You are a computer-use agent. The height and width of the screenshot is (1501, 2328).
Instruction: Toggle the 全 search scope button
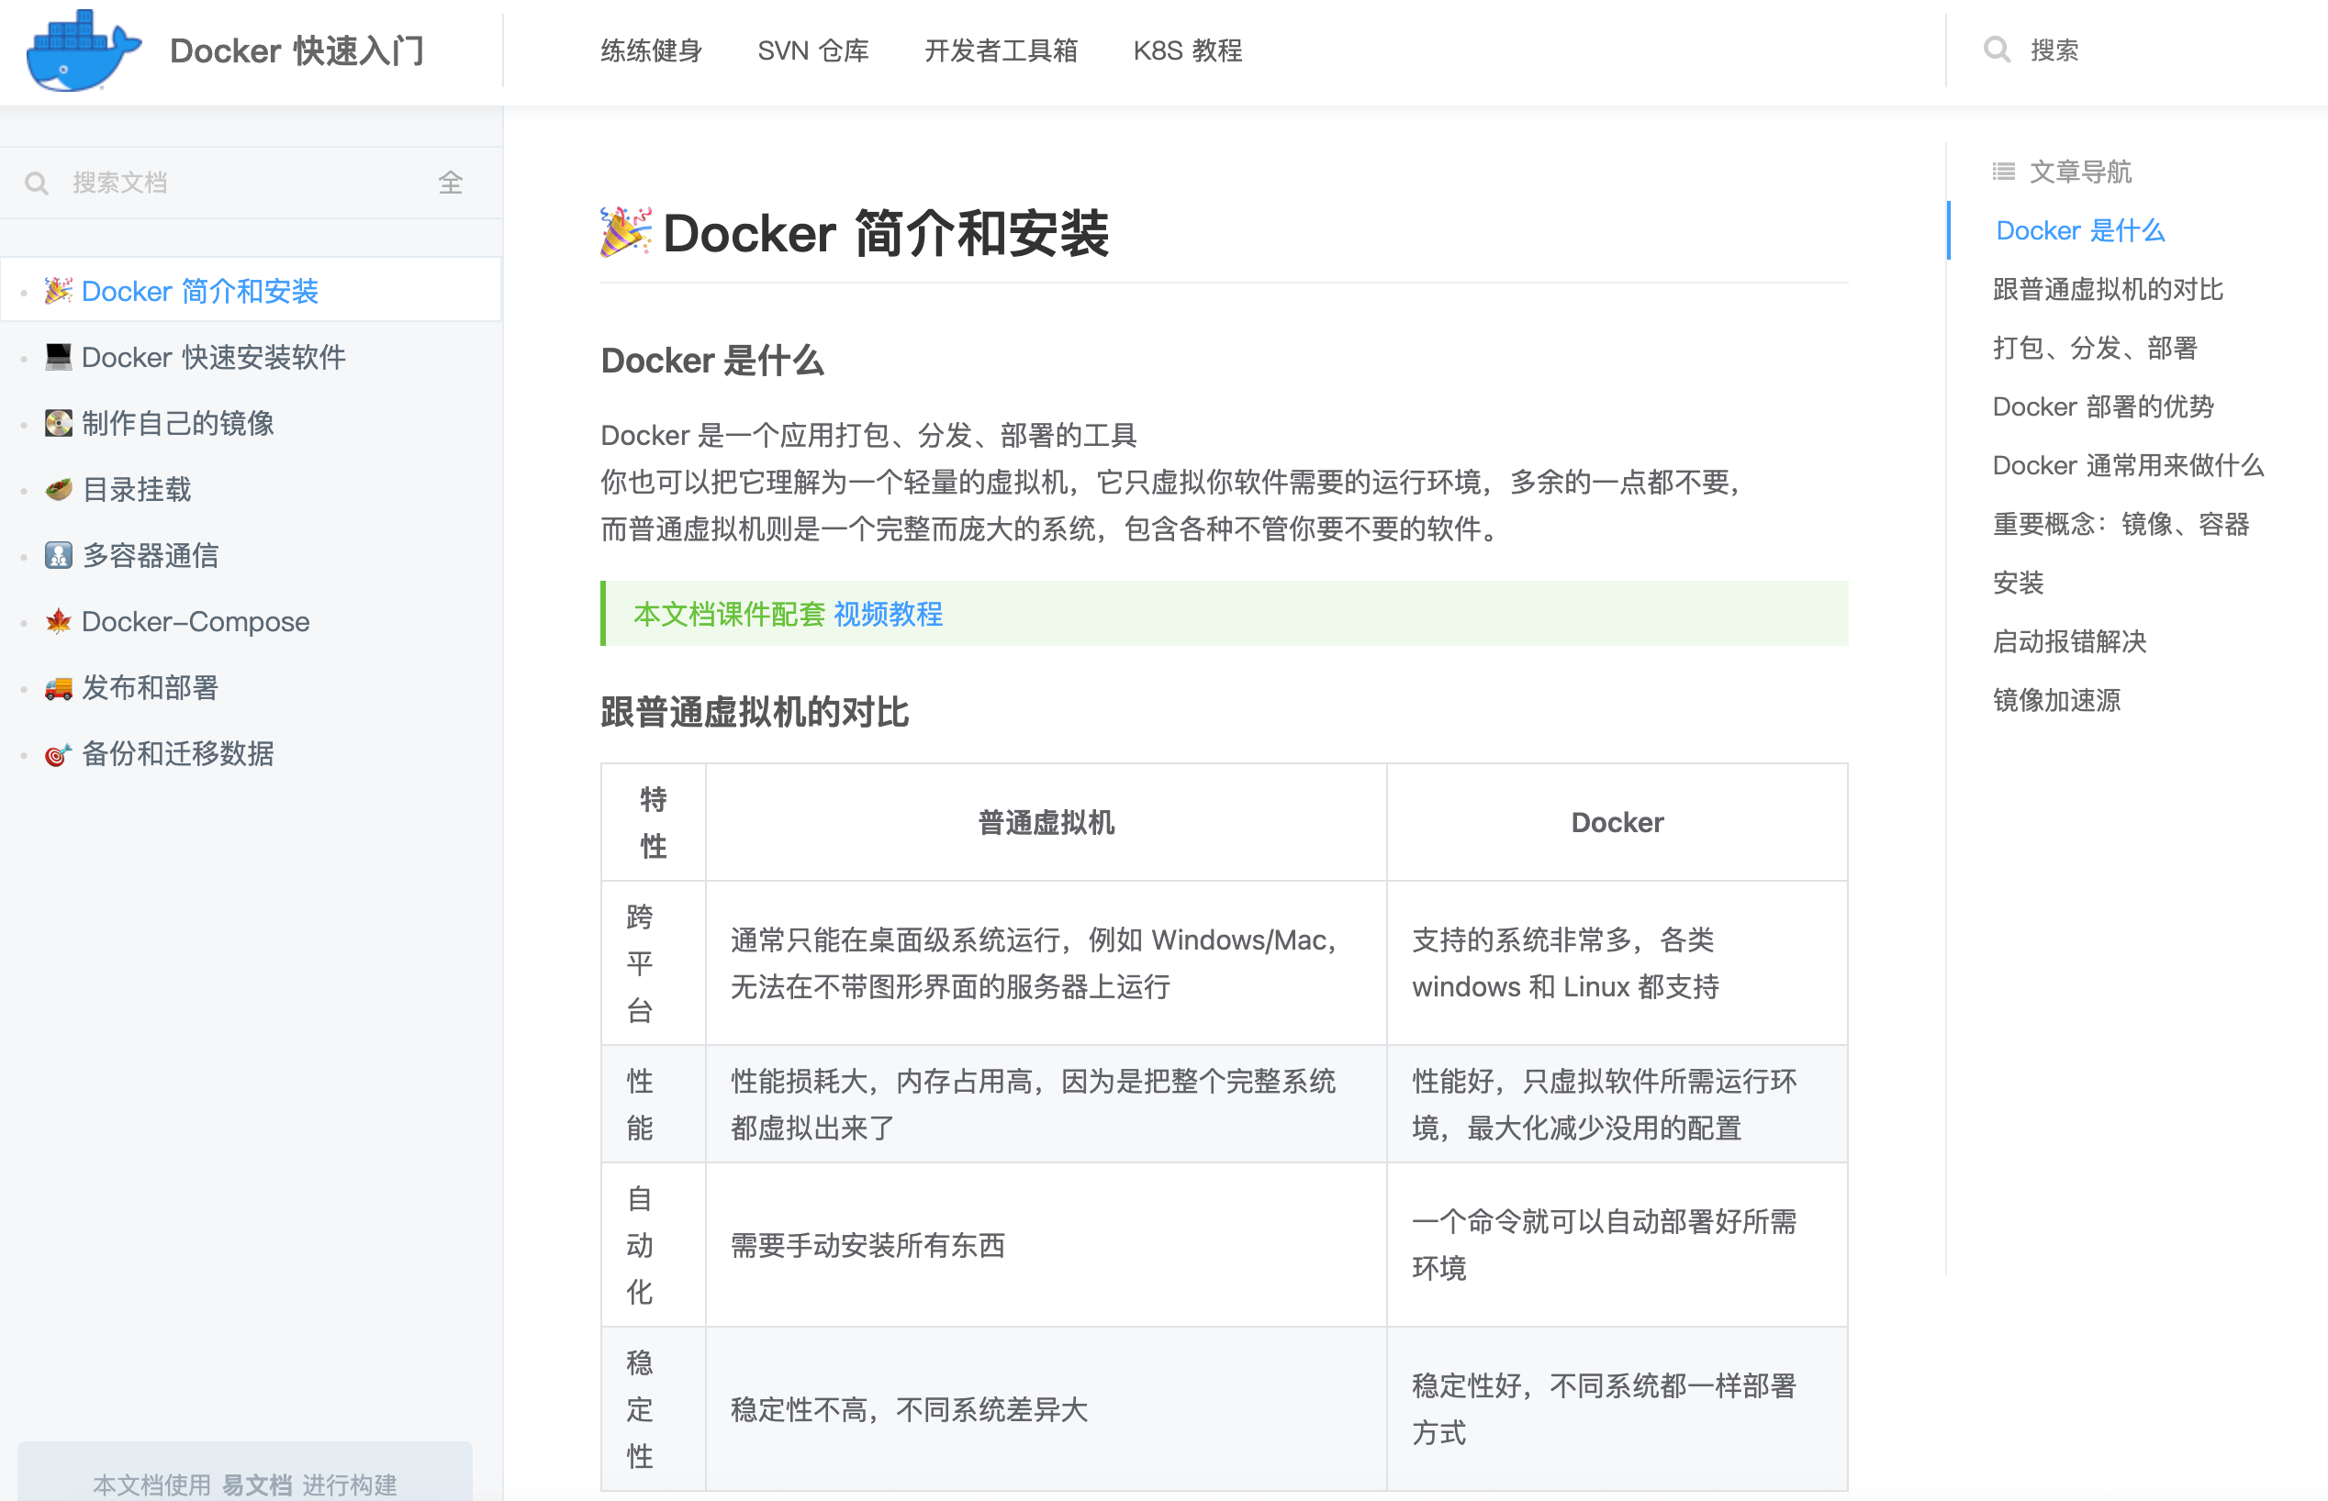point(450,183)
